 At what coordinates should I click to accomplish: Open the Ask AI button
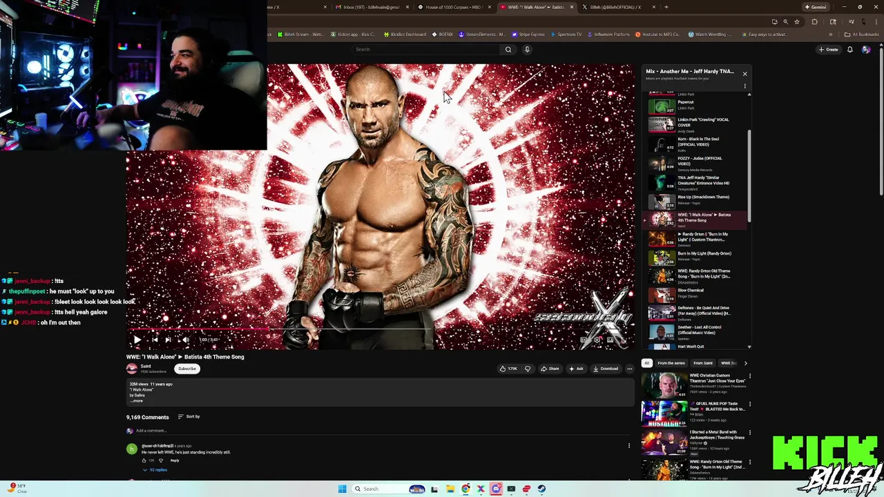click(x=576, y=369)
